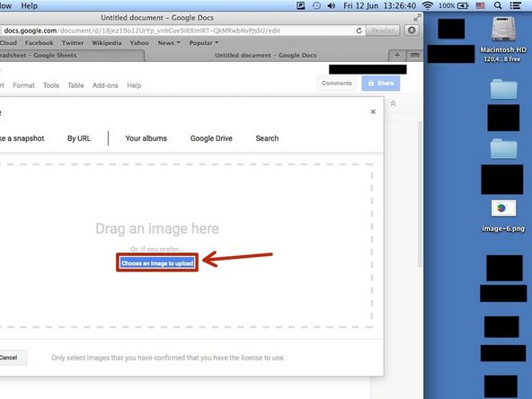Open the Table menu in Docs

pyautogui.click(x=75, y=85)
